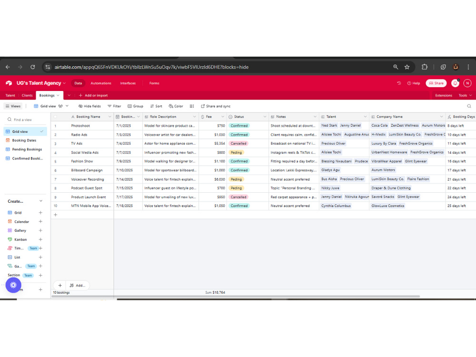Click the Cancelled status badge for TV Ads

tap(238, 144)
